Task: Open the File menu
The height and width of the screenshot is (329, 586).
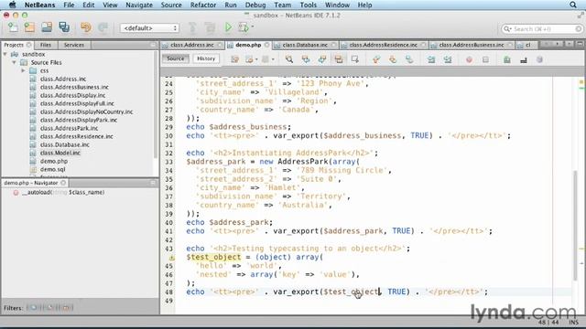Action: (69, 5)
